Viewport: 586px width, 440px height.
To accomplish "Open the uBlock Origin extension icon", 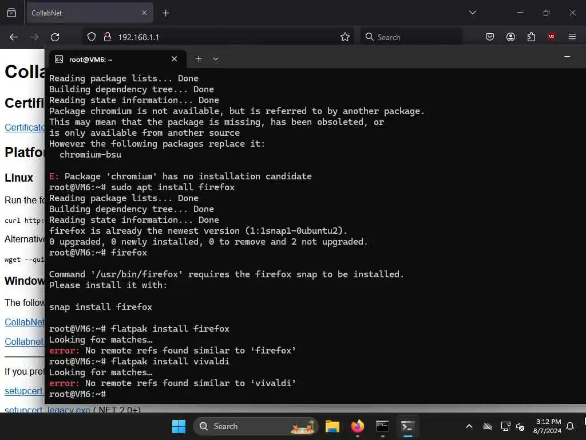I will [x=551, y=37].
